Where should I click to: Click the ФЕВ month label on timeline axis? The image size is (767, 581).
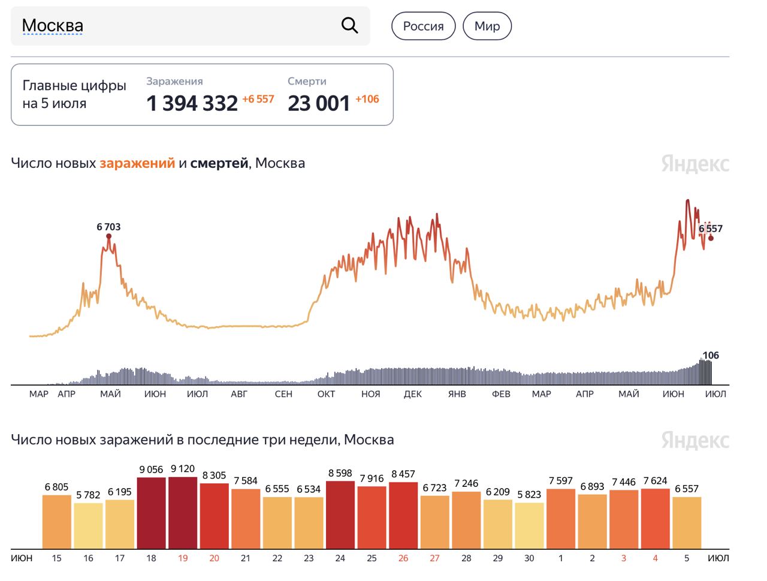tap(501, 394)
